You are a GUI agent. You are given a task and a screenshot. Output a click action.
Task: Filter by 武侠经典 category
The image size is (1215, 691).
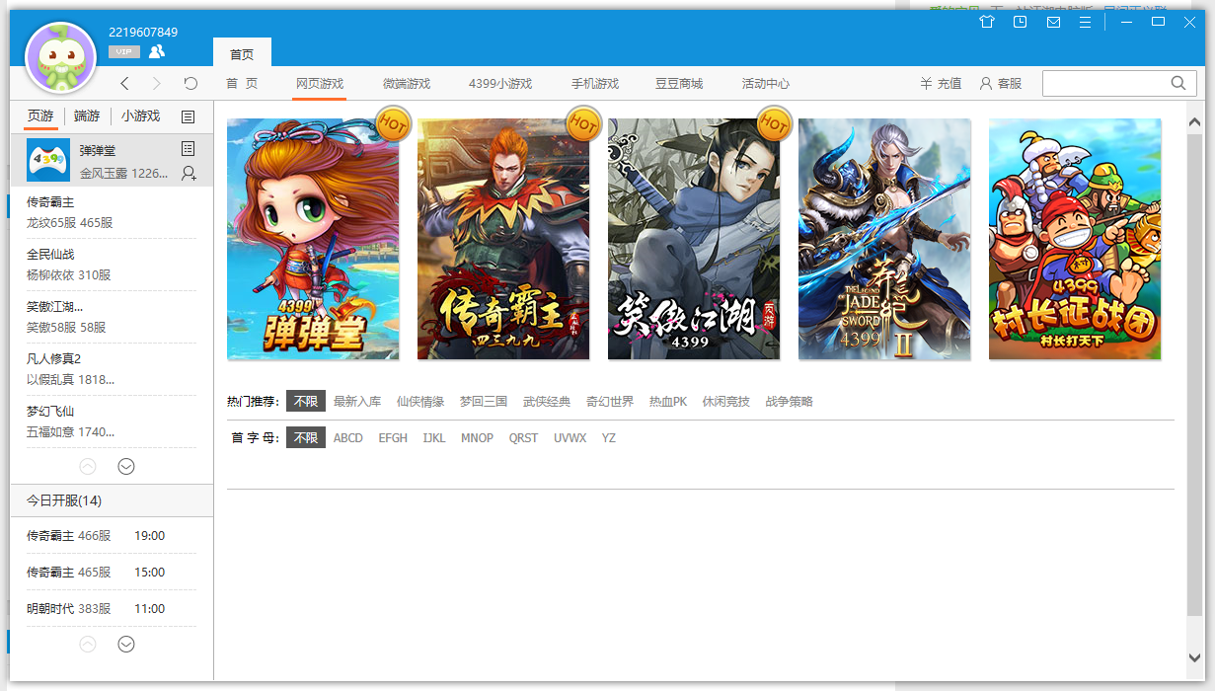tap(547, 402)
